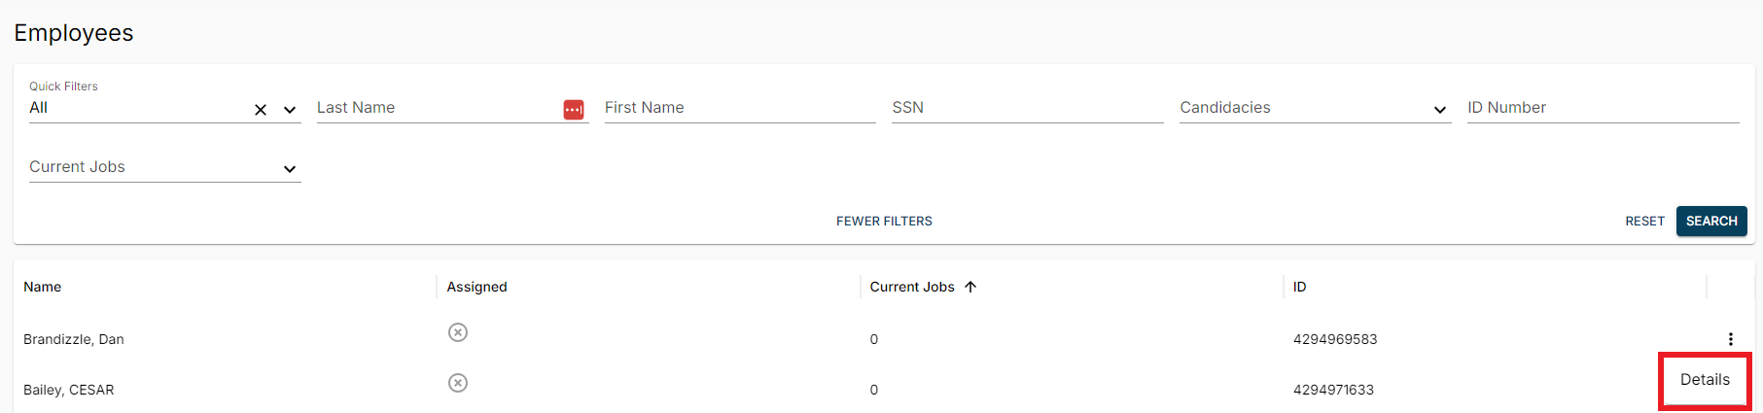This screenshot has width=1763, height=413.
Task: Open the Candidacies dropdown
Action: (x=1440, y=110)
